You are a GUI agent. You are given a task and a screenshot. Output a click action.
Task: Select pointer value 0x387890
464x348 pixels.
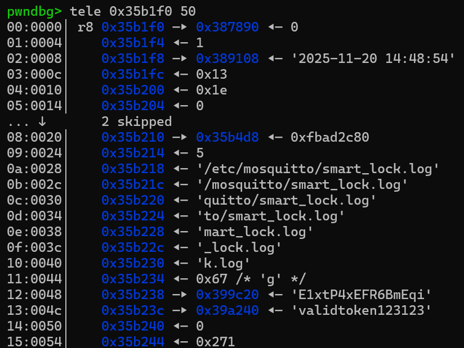[x=227, y=26]
